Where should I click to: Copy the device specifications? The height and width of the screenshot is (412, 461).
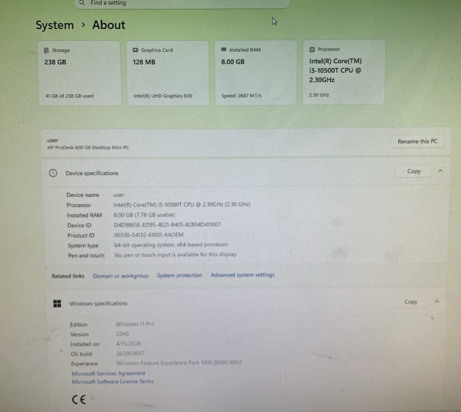(x=414, y=171)
